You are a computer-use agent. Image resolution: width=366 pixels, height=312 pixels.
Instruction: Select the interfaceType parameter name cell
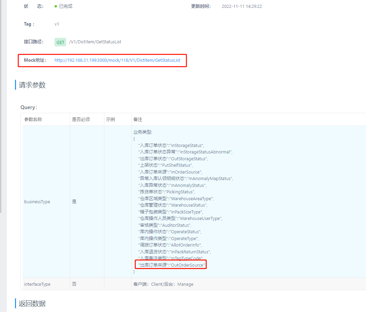(x=37, y=284)
